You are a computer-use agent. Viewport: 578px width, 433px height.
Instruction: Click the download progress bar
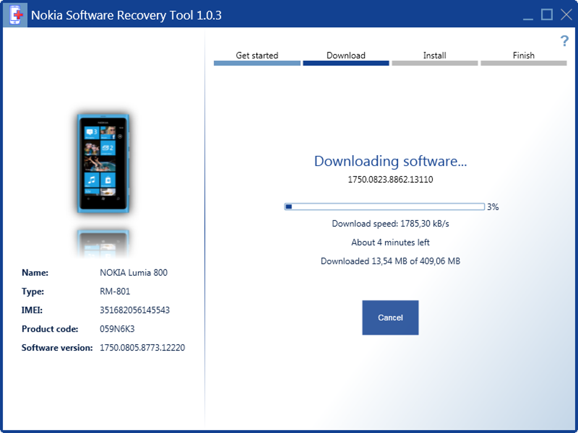click(x=384, y=207)
